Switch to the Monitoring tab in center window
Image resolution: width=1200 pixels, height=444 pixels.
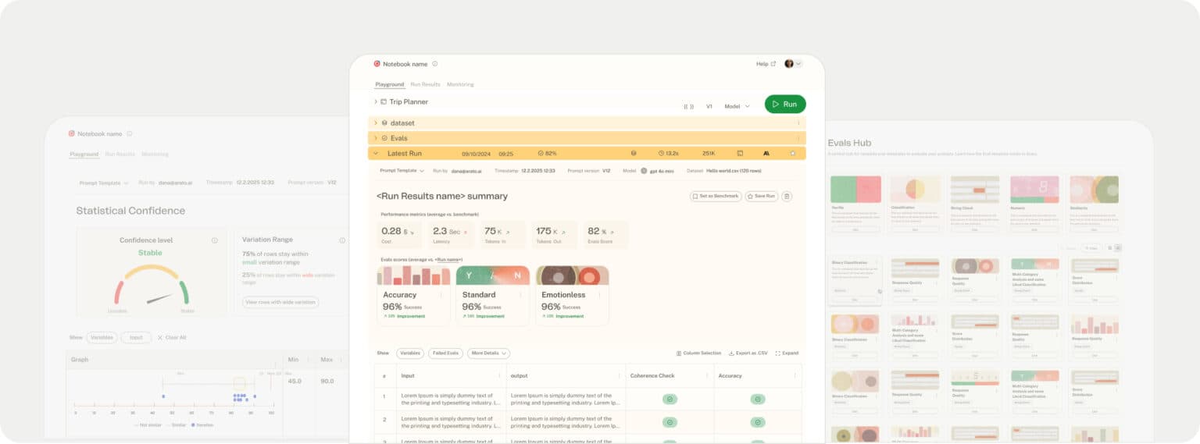[x=460, y=84]
